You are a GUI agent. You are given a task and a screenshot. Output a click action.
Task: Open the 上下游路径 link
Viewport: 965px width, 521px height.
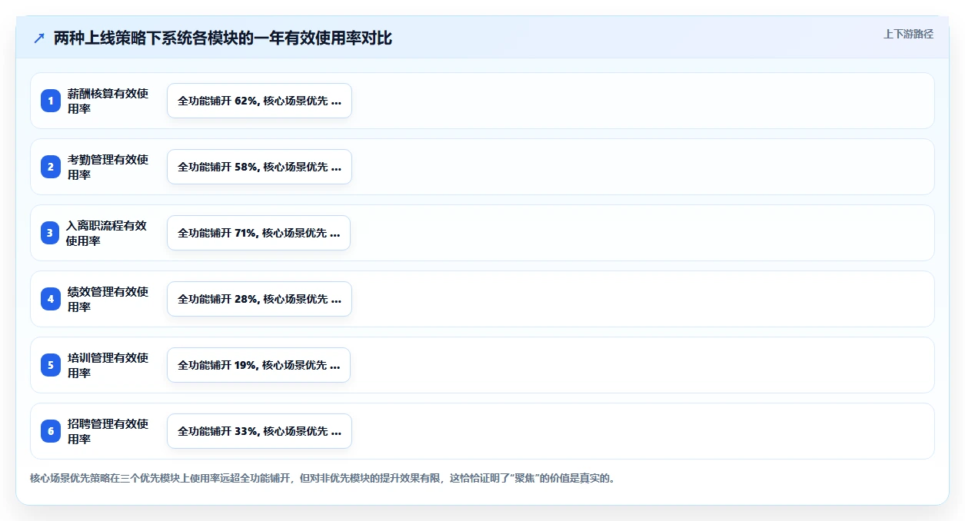point(908,34)
